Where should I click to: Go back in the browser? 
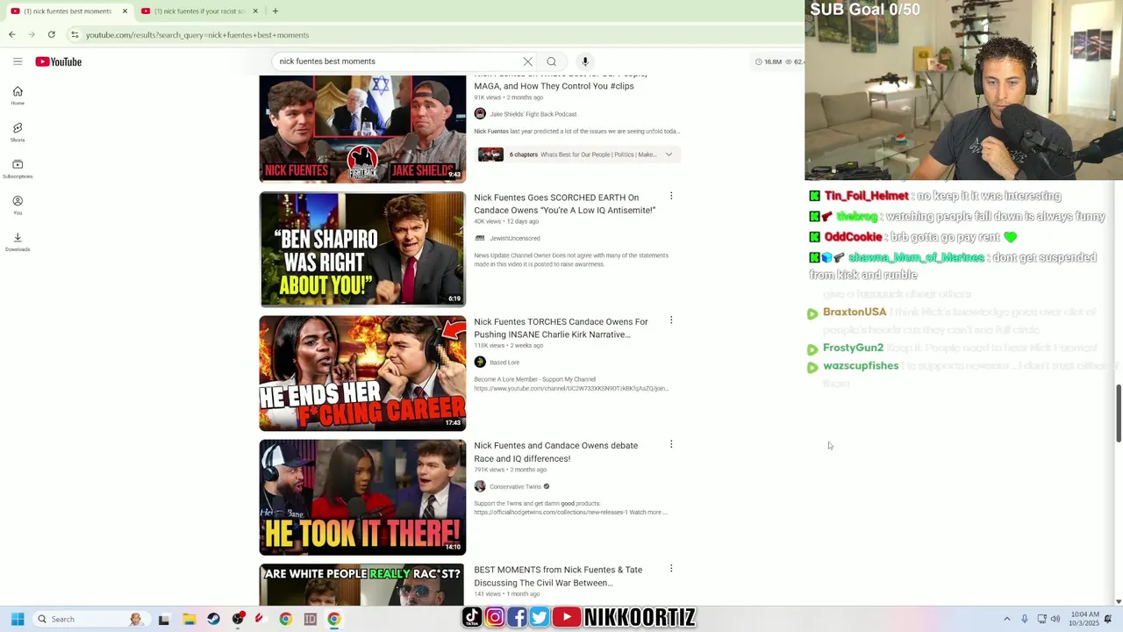pos(12,34)
